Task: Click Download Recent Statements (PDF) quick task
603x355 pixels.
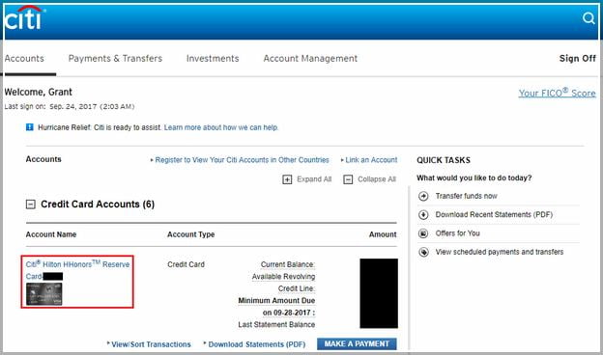Action: (494, 214)
